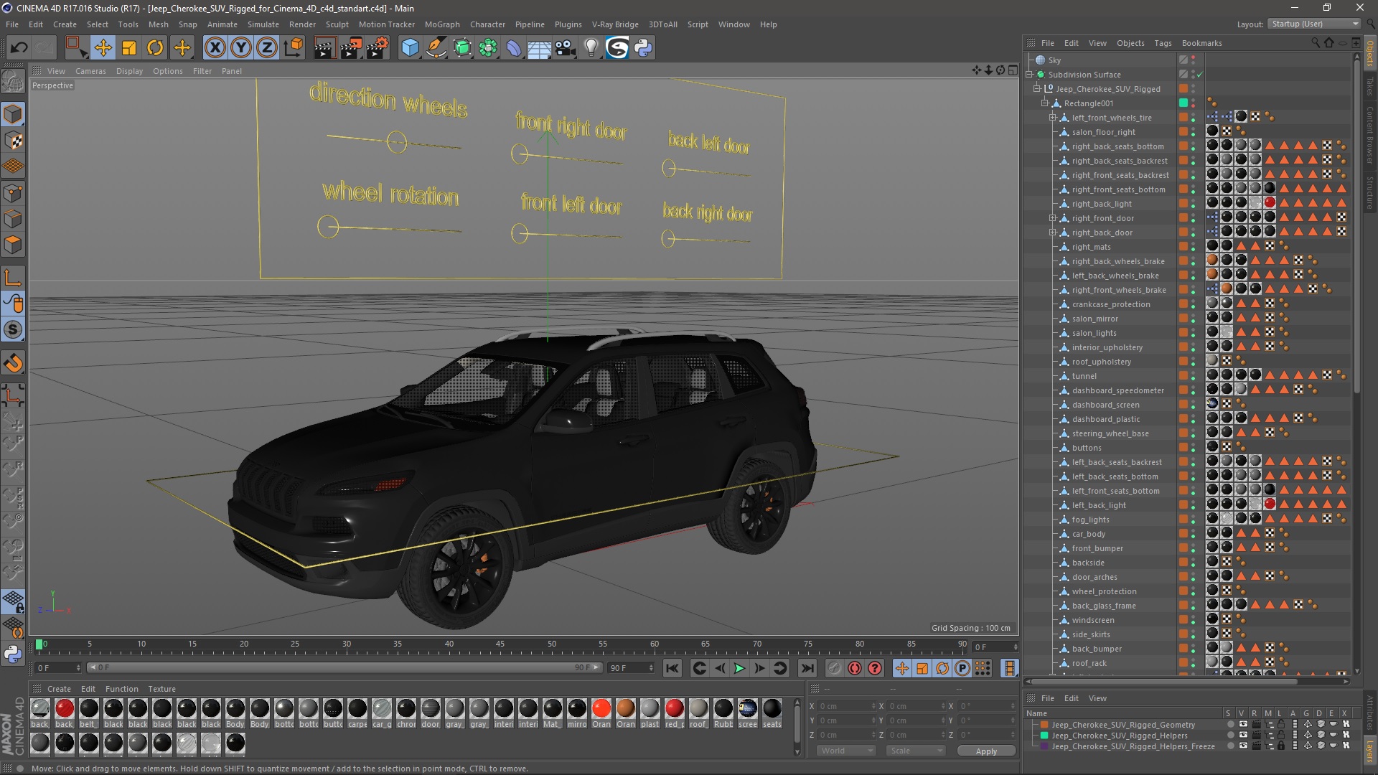Viewport: 1378px width, 775px height.
Task: Open the World coordinate dropdown
Action: [x=845, y=751]
